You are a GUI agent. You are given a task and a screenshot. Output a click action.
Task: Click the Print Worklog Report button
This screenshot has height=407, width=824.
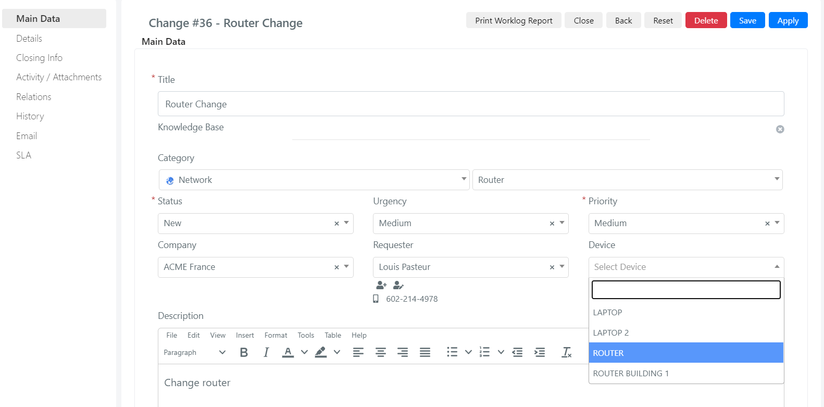(514, 20)
